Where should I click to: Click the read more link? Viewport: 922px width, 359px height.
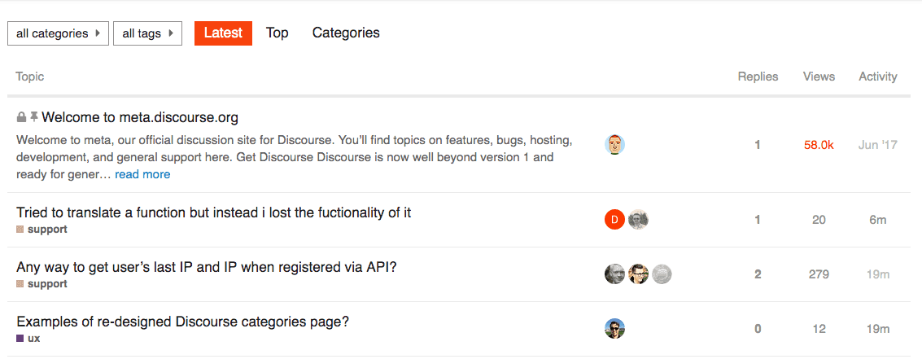(142, 175)
